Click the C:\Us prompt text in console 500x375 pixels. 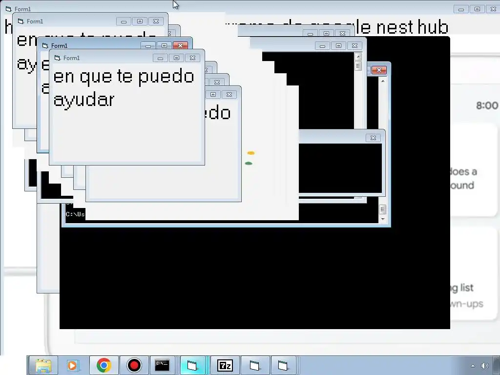point(75,214)
